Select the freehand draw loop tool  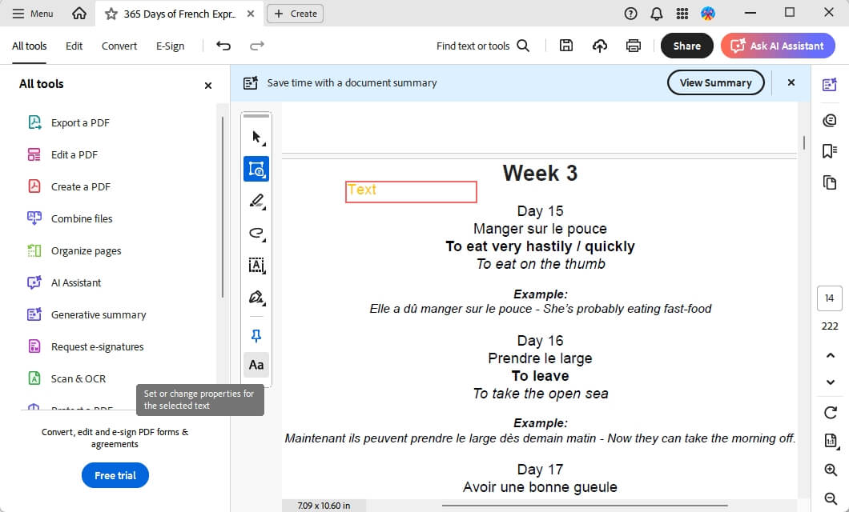[256, 233]
